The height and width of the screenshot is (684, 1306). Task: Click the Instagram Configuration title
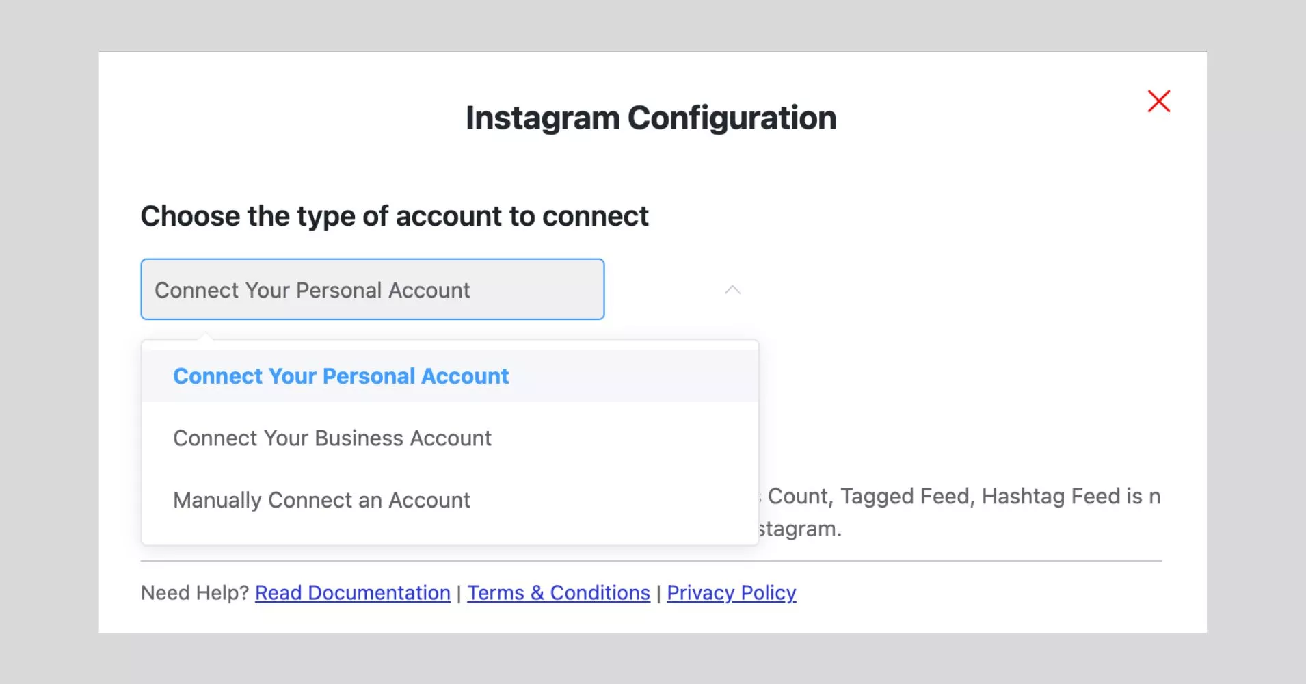pyautogui.click(x=652, y=117)
